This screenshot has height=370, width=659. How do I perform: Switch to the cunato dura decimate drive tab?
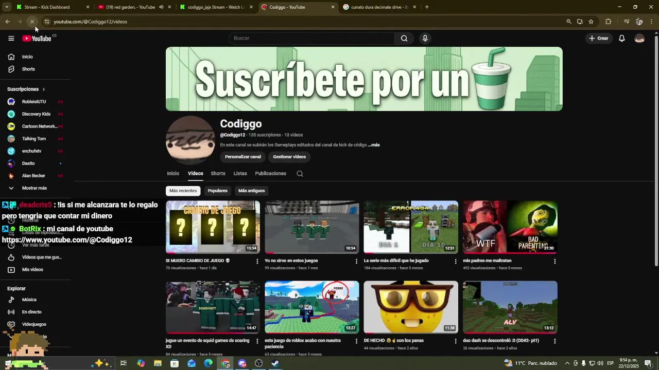(x=379, y=7)
